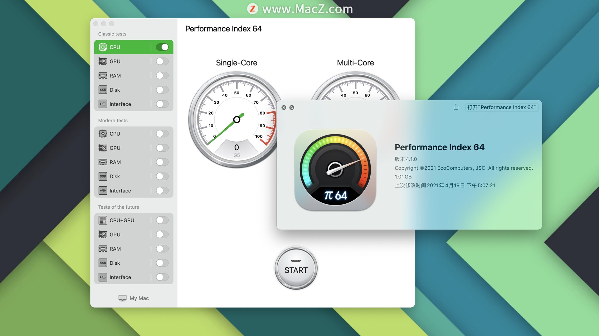Click the Interface USB icon under Classic tests
599x336 pixels.
pos(103,104)
